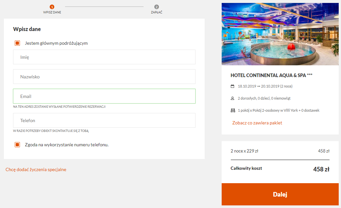
Task: Click the hotel pool photo thumbnail
Action: pos(280,34)
